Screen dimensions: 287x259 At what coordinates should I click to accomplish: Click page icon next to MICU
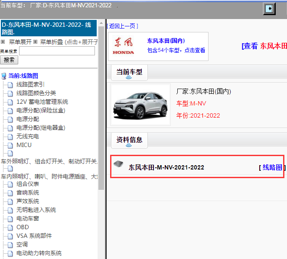pos(10,145)
